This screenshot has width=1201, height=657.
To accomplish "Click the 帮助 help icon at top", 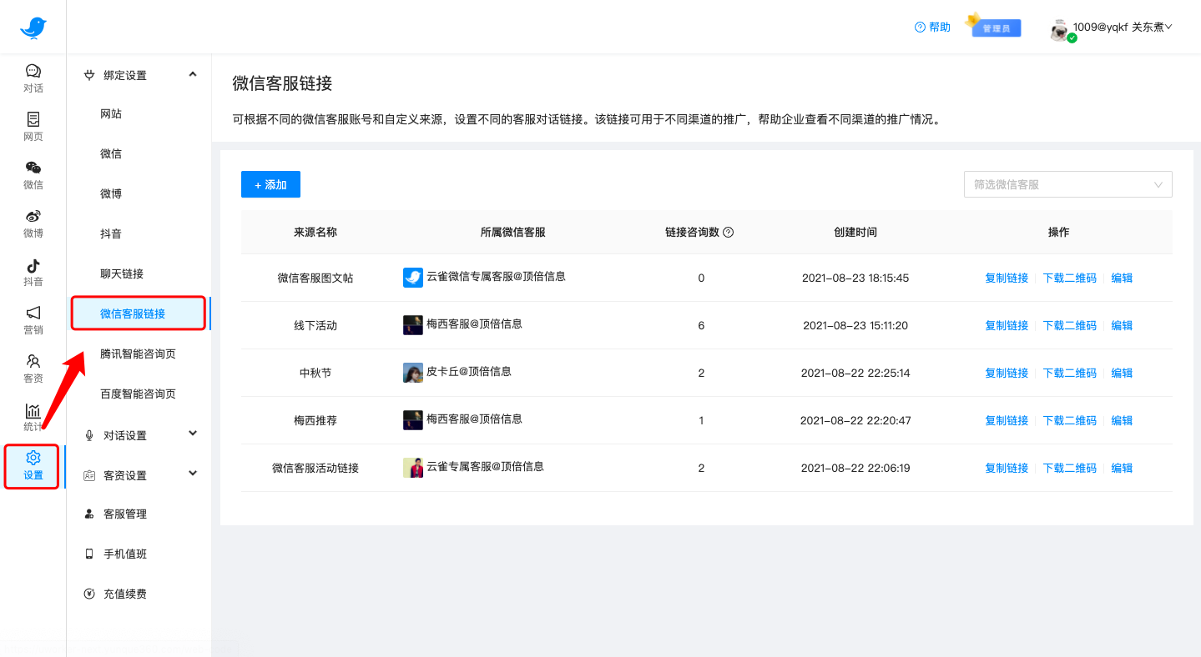I will [931, 26].
